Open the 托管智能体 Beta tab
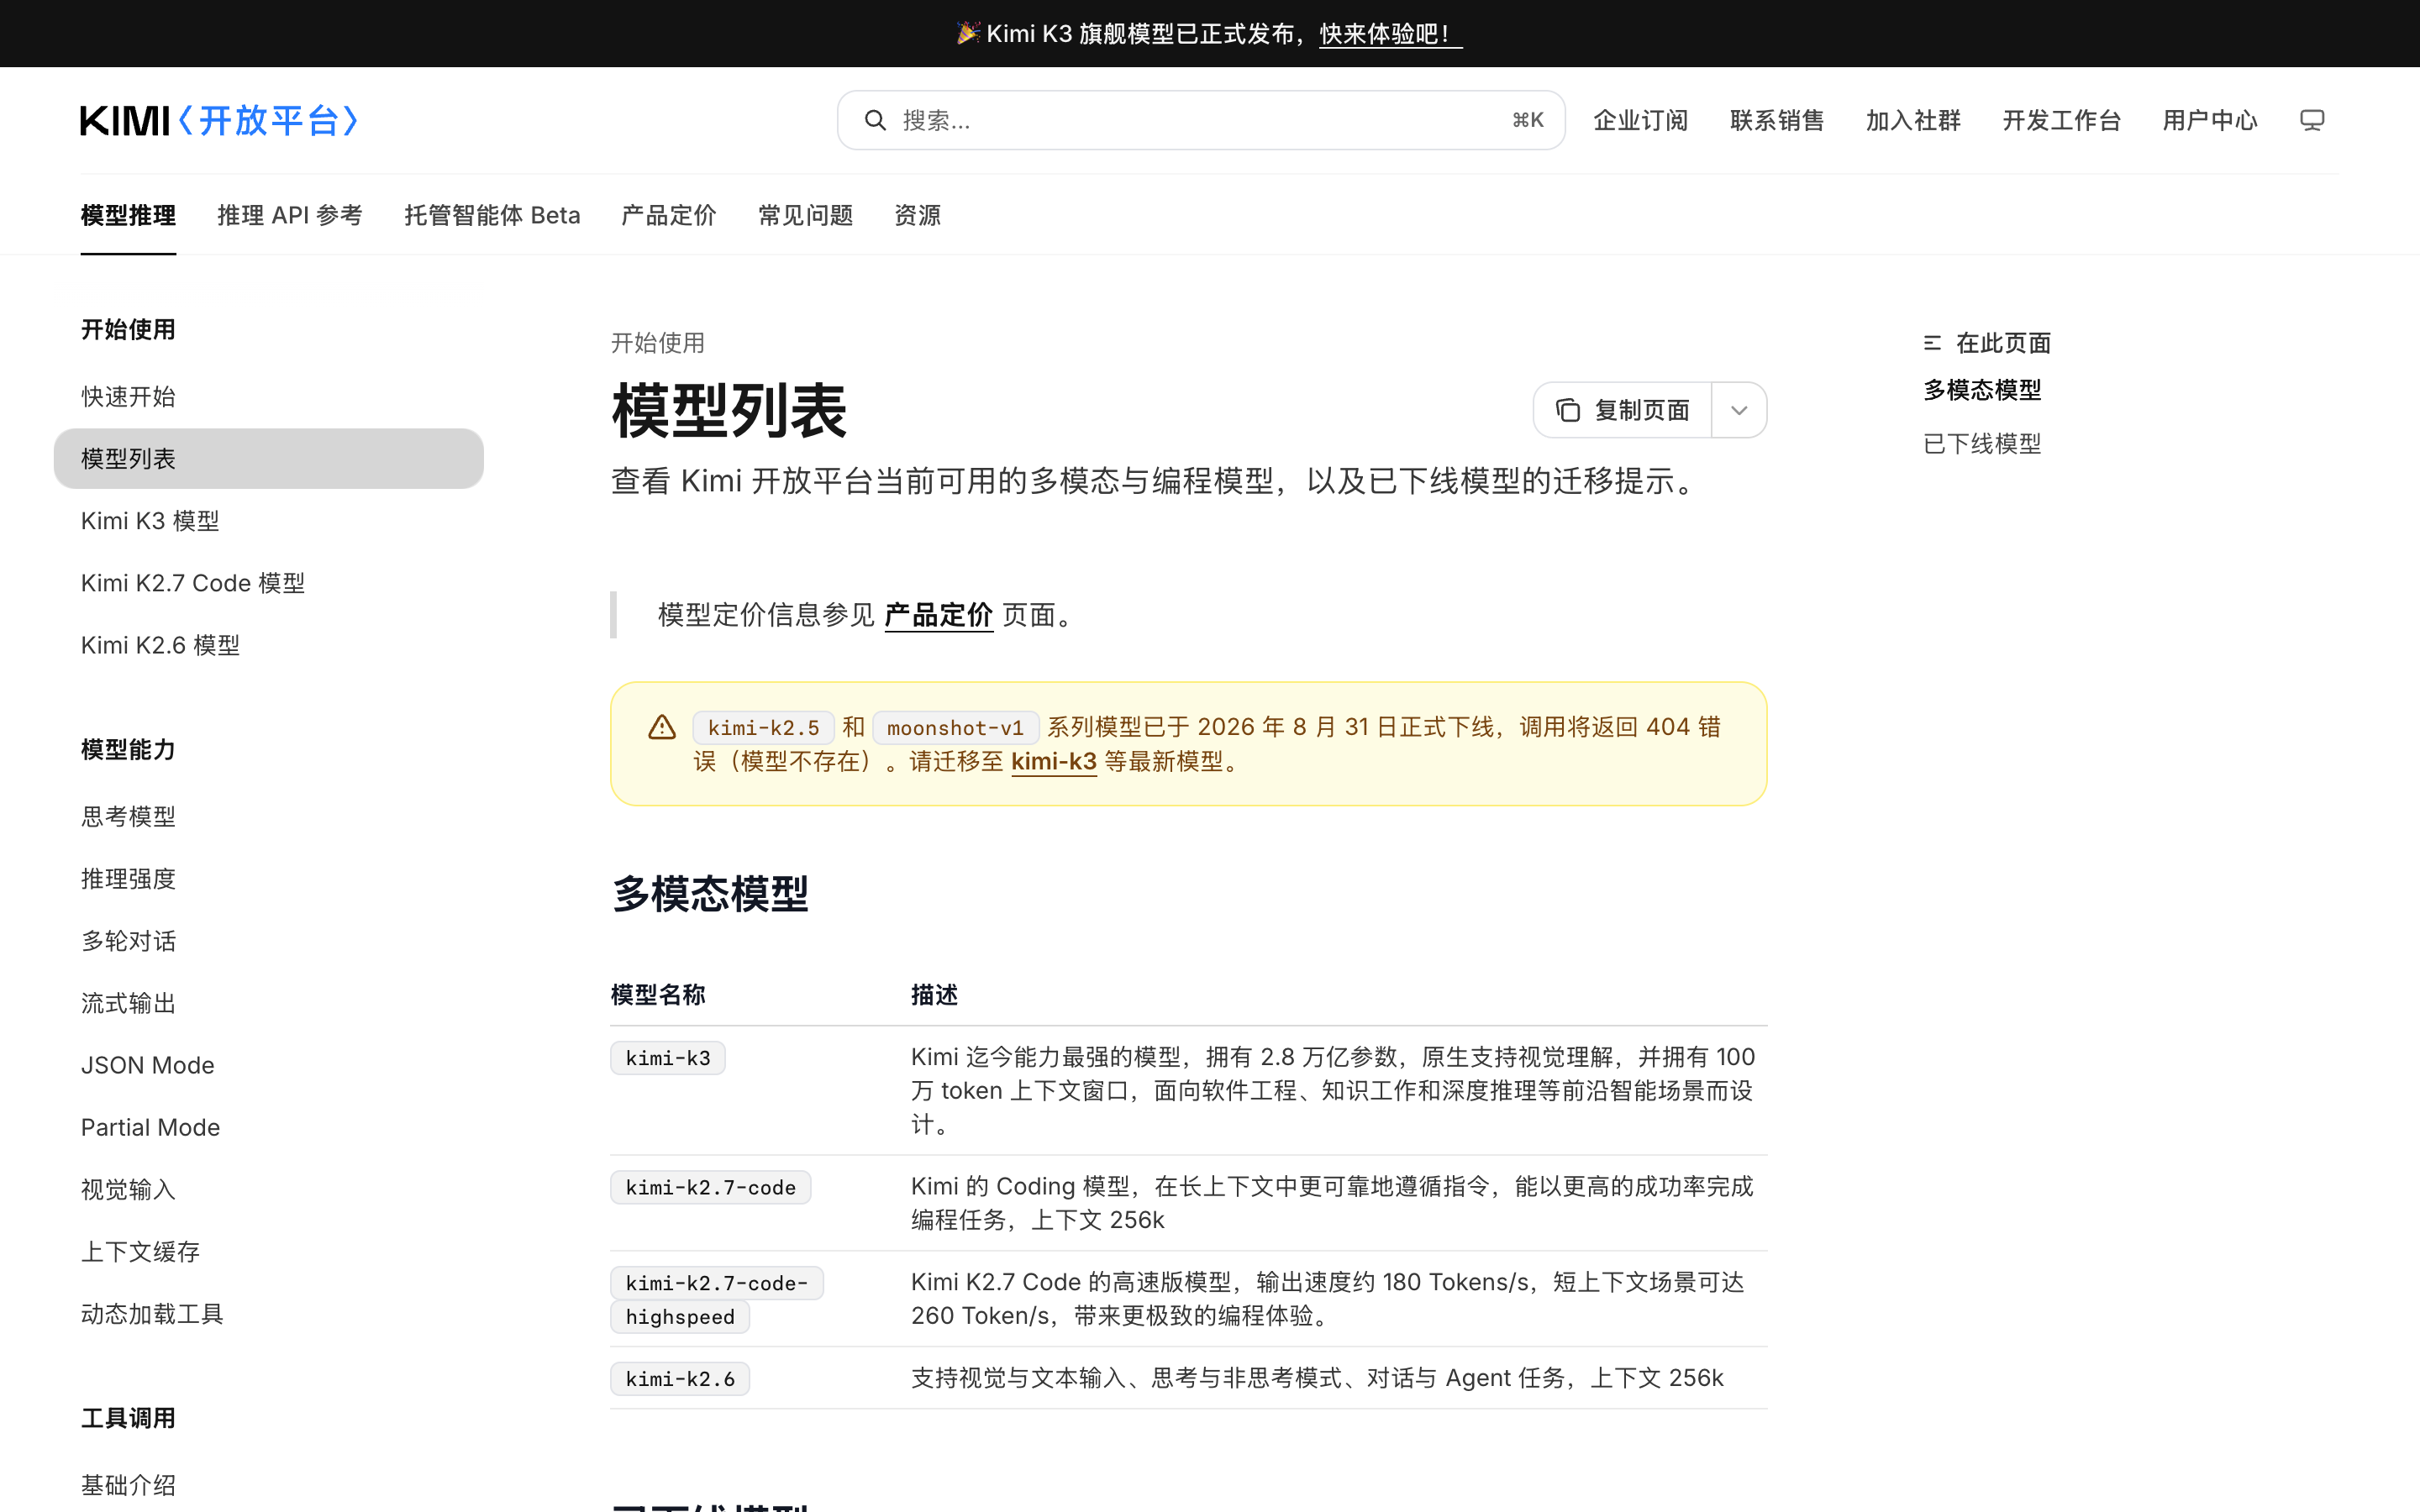The width and height of the screenshot is (2420, 1512). (x=492, y=215)
